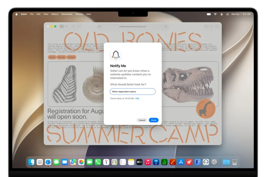This screenshot has width=266, height=177.
Task: Open the Edit menu in menu bar
Action: [38, 14]
